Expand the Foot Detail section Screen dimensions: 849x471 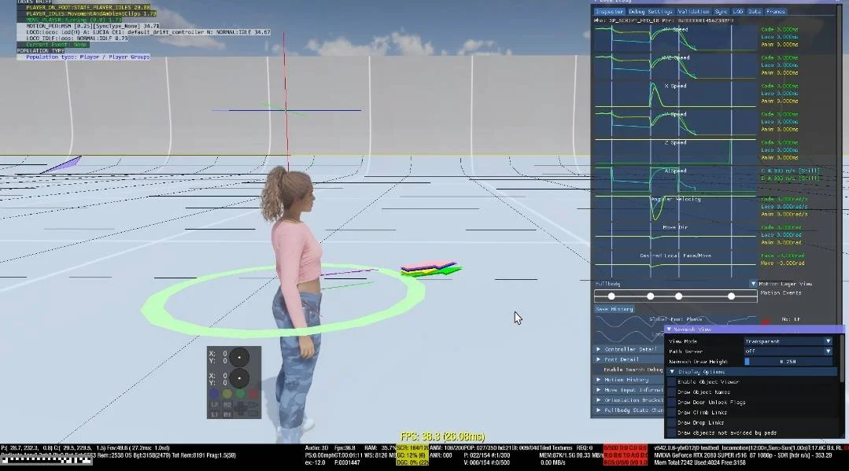click(x=629, y=359)
